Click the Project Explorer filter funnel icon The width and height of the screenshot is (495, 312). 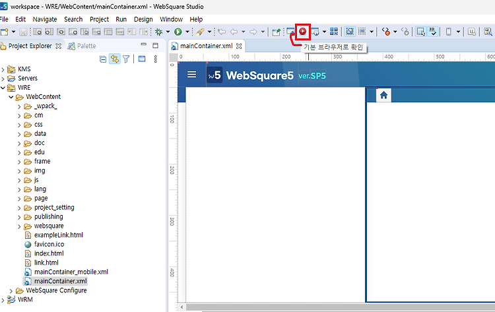(x=126, y=59)
